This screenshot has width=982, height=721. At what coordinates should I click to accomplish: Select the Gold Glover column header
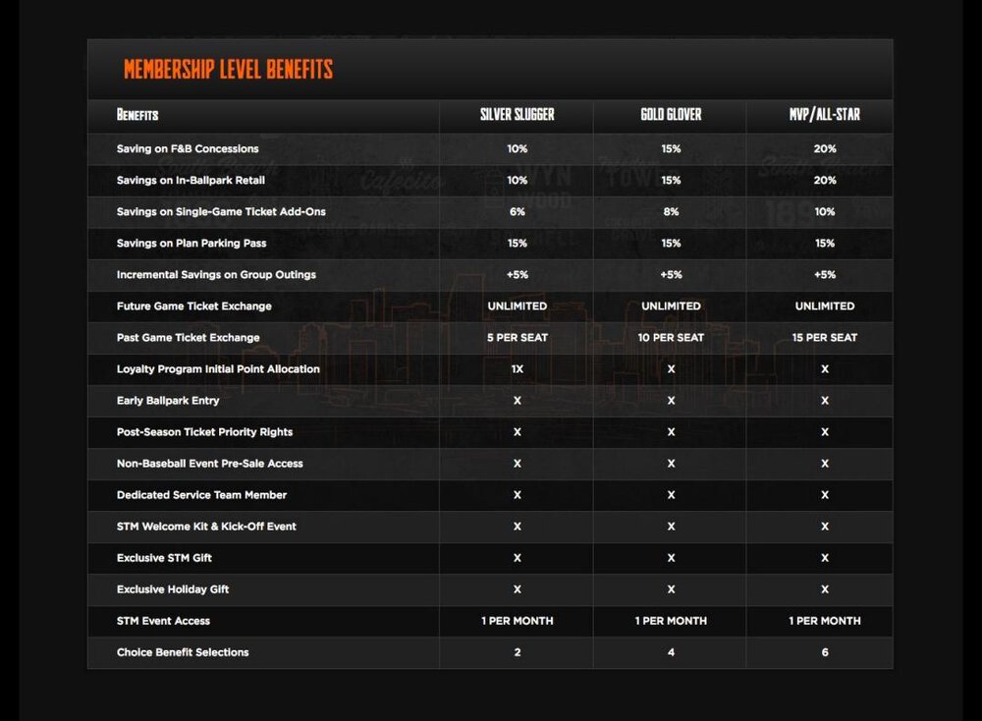pos(671,115)
